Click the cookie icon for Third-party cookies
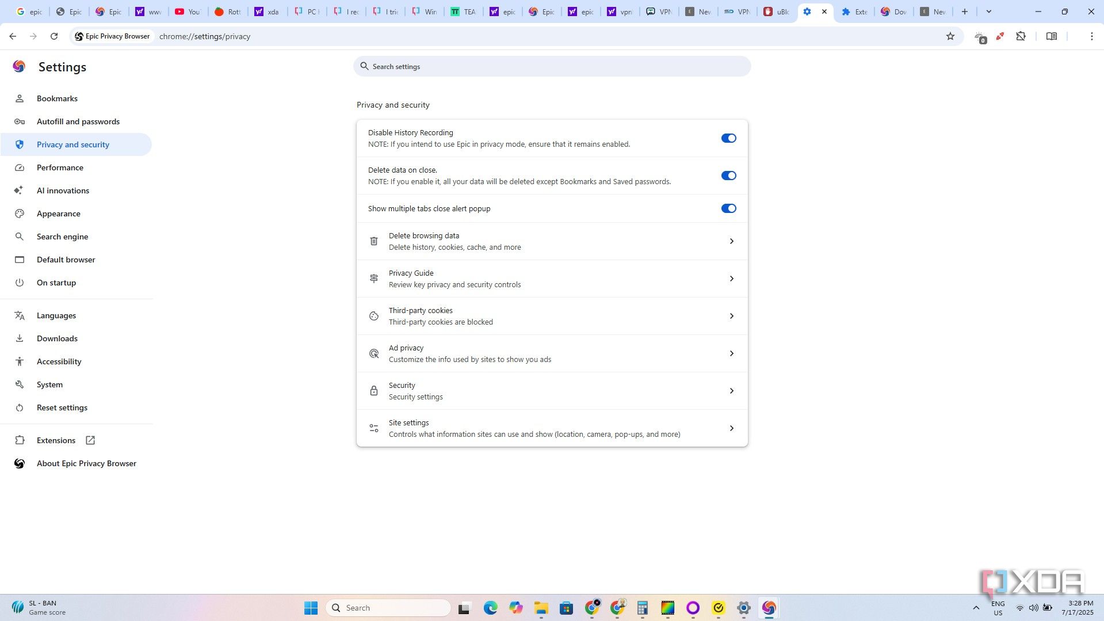Image resolution: width=1104 pixels, height=621 pixels. pyautogui.click(x=374, y=316)
